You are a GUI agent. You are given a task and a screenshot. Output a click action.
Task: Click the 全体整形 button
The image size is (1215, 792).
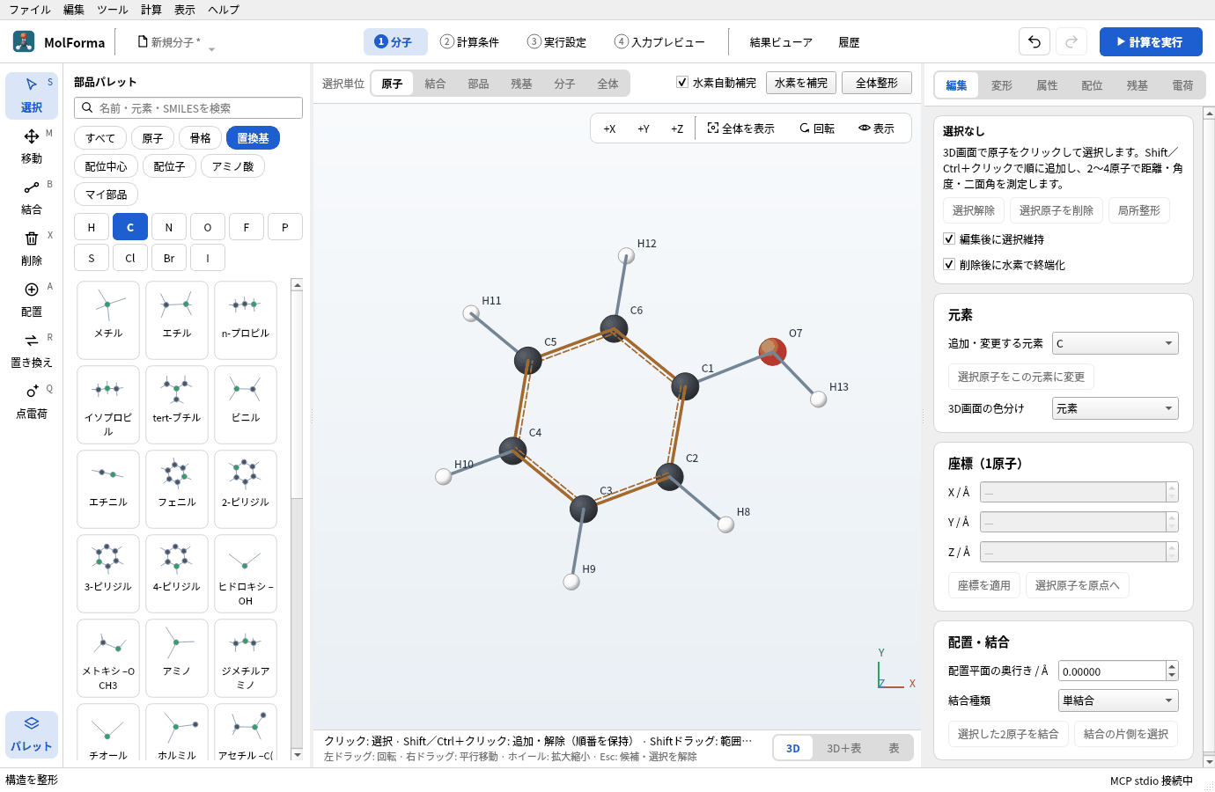[x=877, y=83]
